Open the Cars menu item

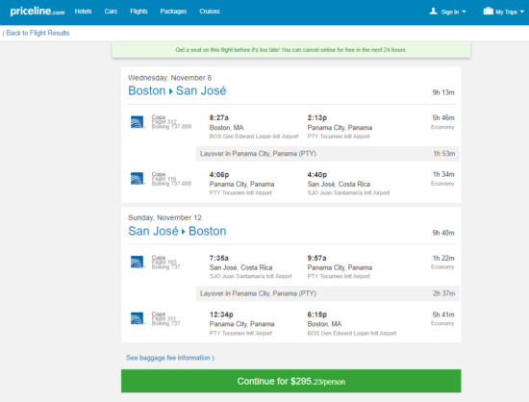(x=111, y=12)
